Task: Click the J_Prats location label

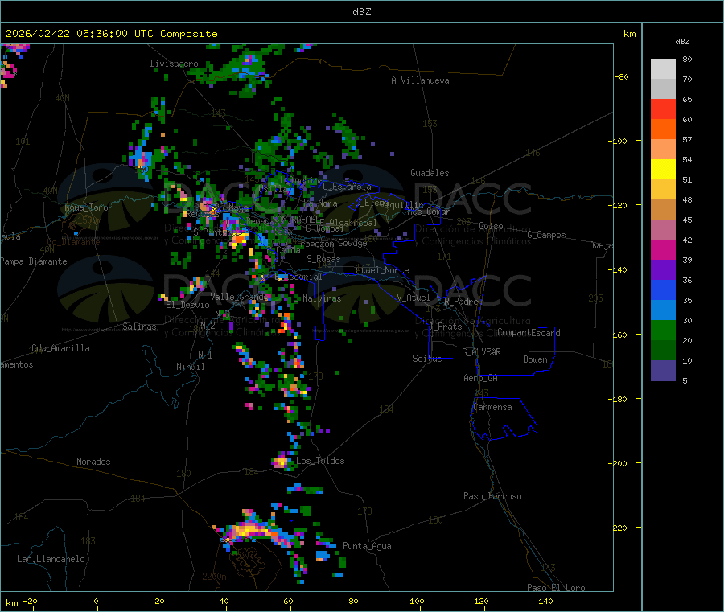Action: click(445, 327)
